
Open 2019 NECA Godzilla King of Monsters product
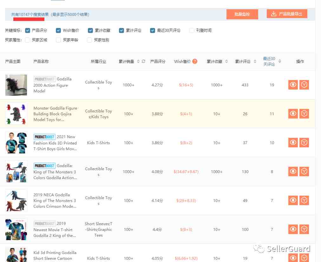(55, 200)
